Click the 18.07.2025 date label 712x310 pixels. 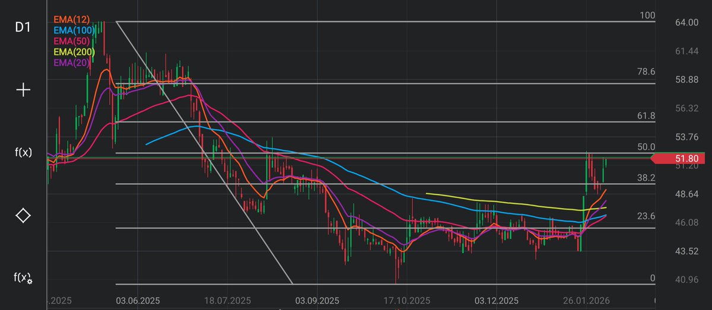[228, 301]
